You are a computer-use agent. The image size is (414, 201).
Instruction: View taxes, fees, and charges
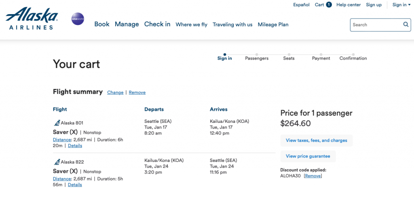(x=316, y=141)
